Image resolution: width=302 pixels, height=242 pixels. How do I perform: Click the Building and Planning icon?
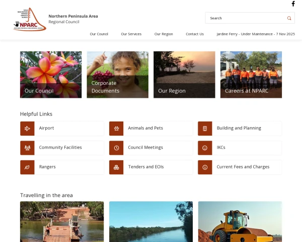click(x=205, y=129)
